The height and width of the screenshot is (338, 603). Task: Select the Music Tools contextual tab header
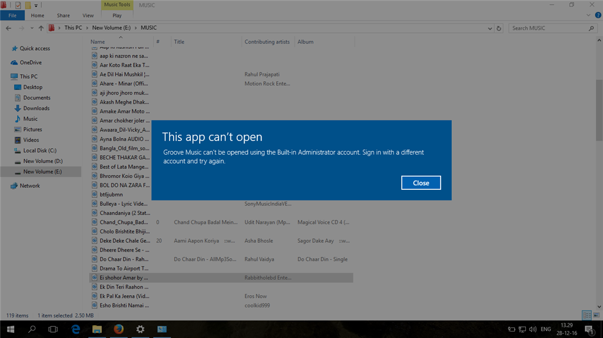[x=117, y=5]
